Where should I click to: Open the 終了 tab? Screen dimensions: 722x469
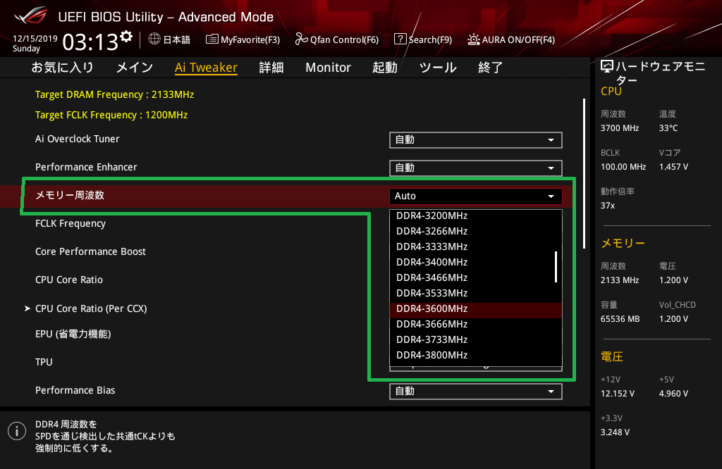[491, 68]
